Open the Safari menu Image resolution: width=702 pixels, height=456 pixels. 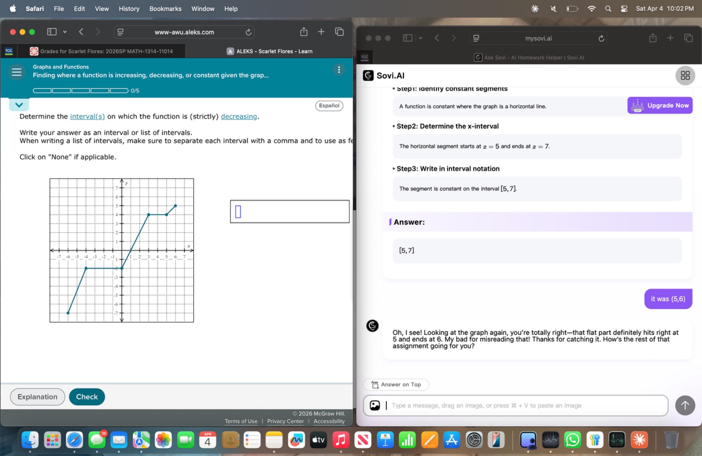[35, 8]
